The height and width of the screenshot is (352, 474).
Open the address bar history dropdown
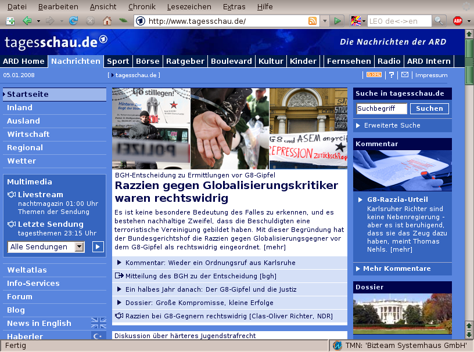[x=325, y=21]
